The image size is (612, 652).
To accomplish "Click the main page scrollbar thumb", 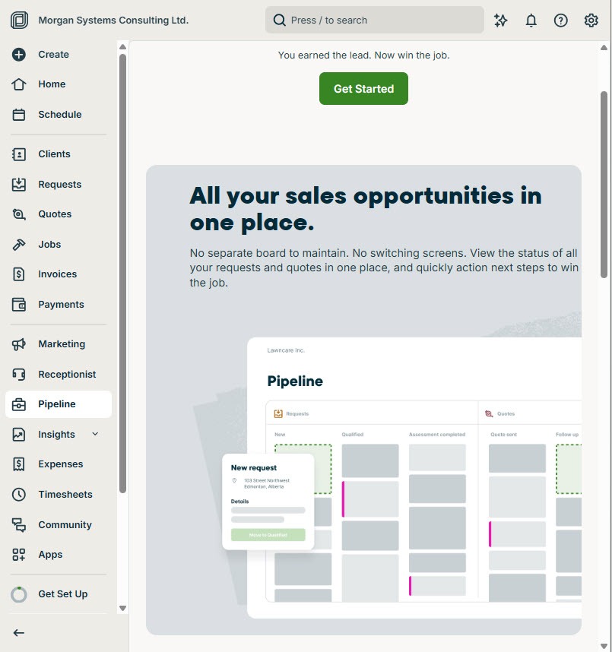I will [x=604, y=185].
